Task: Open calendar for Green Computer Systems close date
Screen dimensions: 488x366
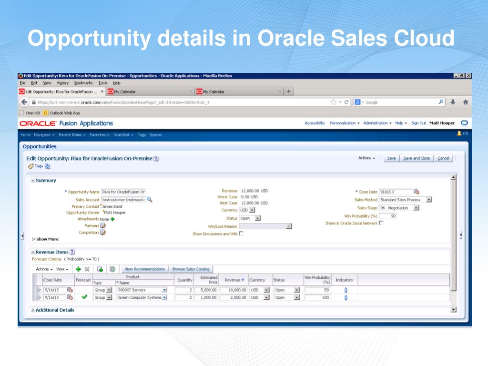Action: click(x=70, y=297)
